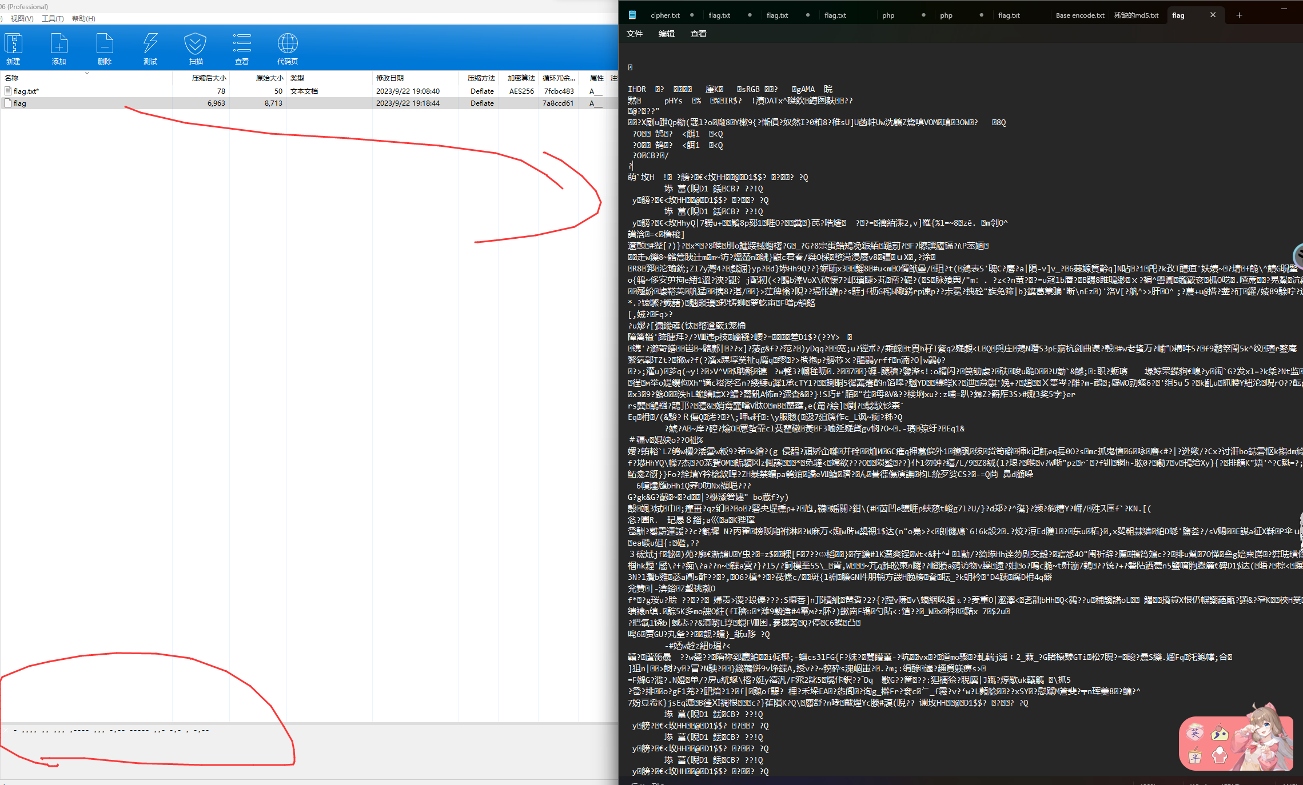Switch to the cipher.txt tab

[x=665, y=15]
